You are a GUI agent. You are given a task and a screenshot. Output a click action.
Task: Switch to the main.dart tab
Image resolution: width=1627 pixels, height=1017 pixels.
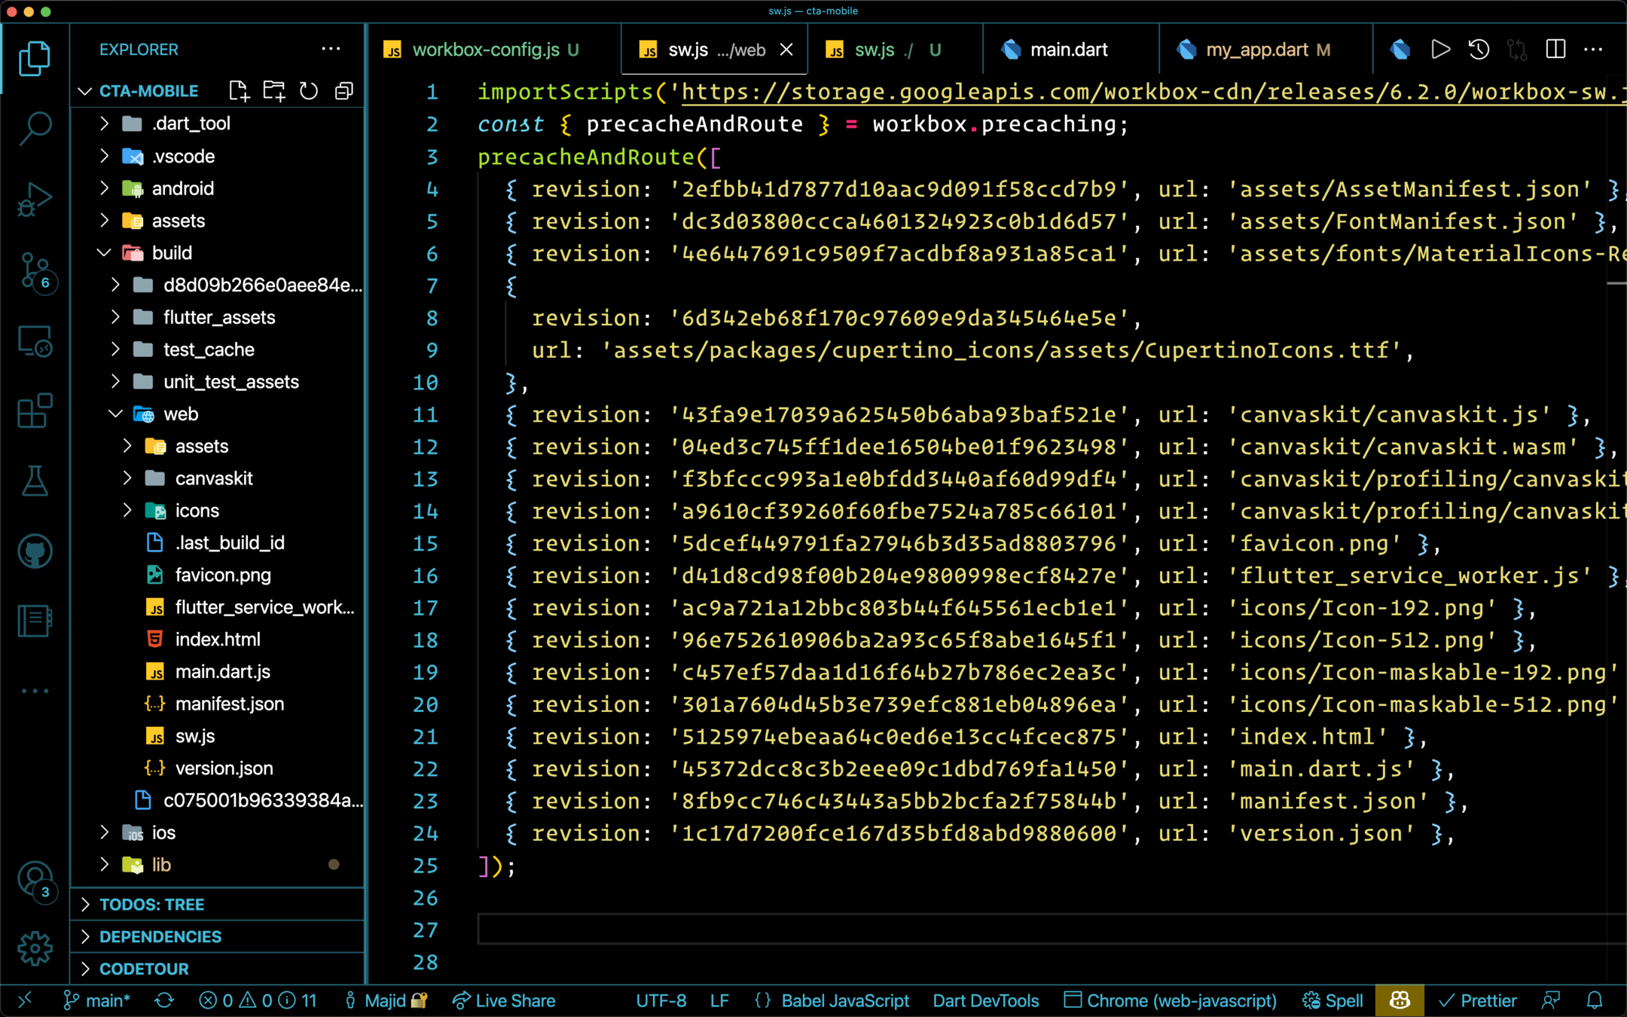[x=1068, y=50]
